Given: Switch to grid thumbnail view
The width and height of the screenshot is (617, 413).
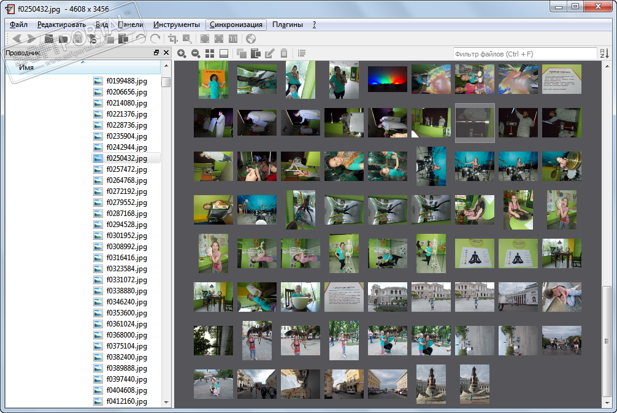Looking at the screenshot, I should 210,53.
